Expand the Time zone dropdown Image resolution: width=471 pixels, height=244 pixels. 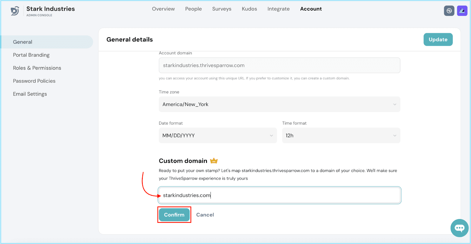click(279, 104)
